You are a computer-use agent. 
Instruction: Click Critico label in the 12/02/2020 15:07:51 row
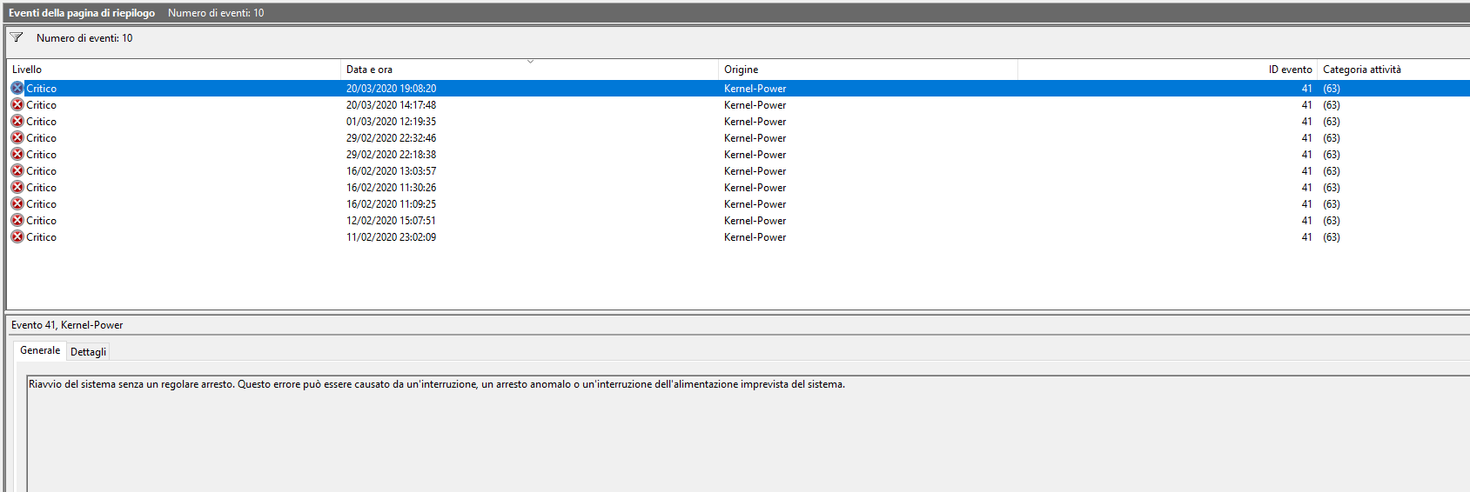[41, 221]
